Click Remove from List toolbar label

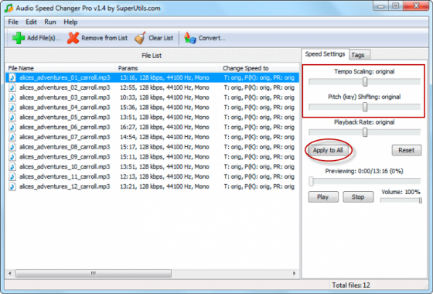pyautogui.click(x=104, y=38)
